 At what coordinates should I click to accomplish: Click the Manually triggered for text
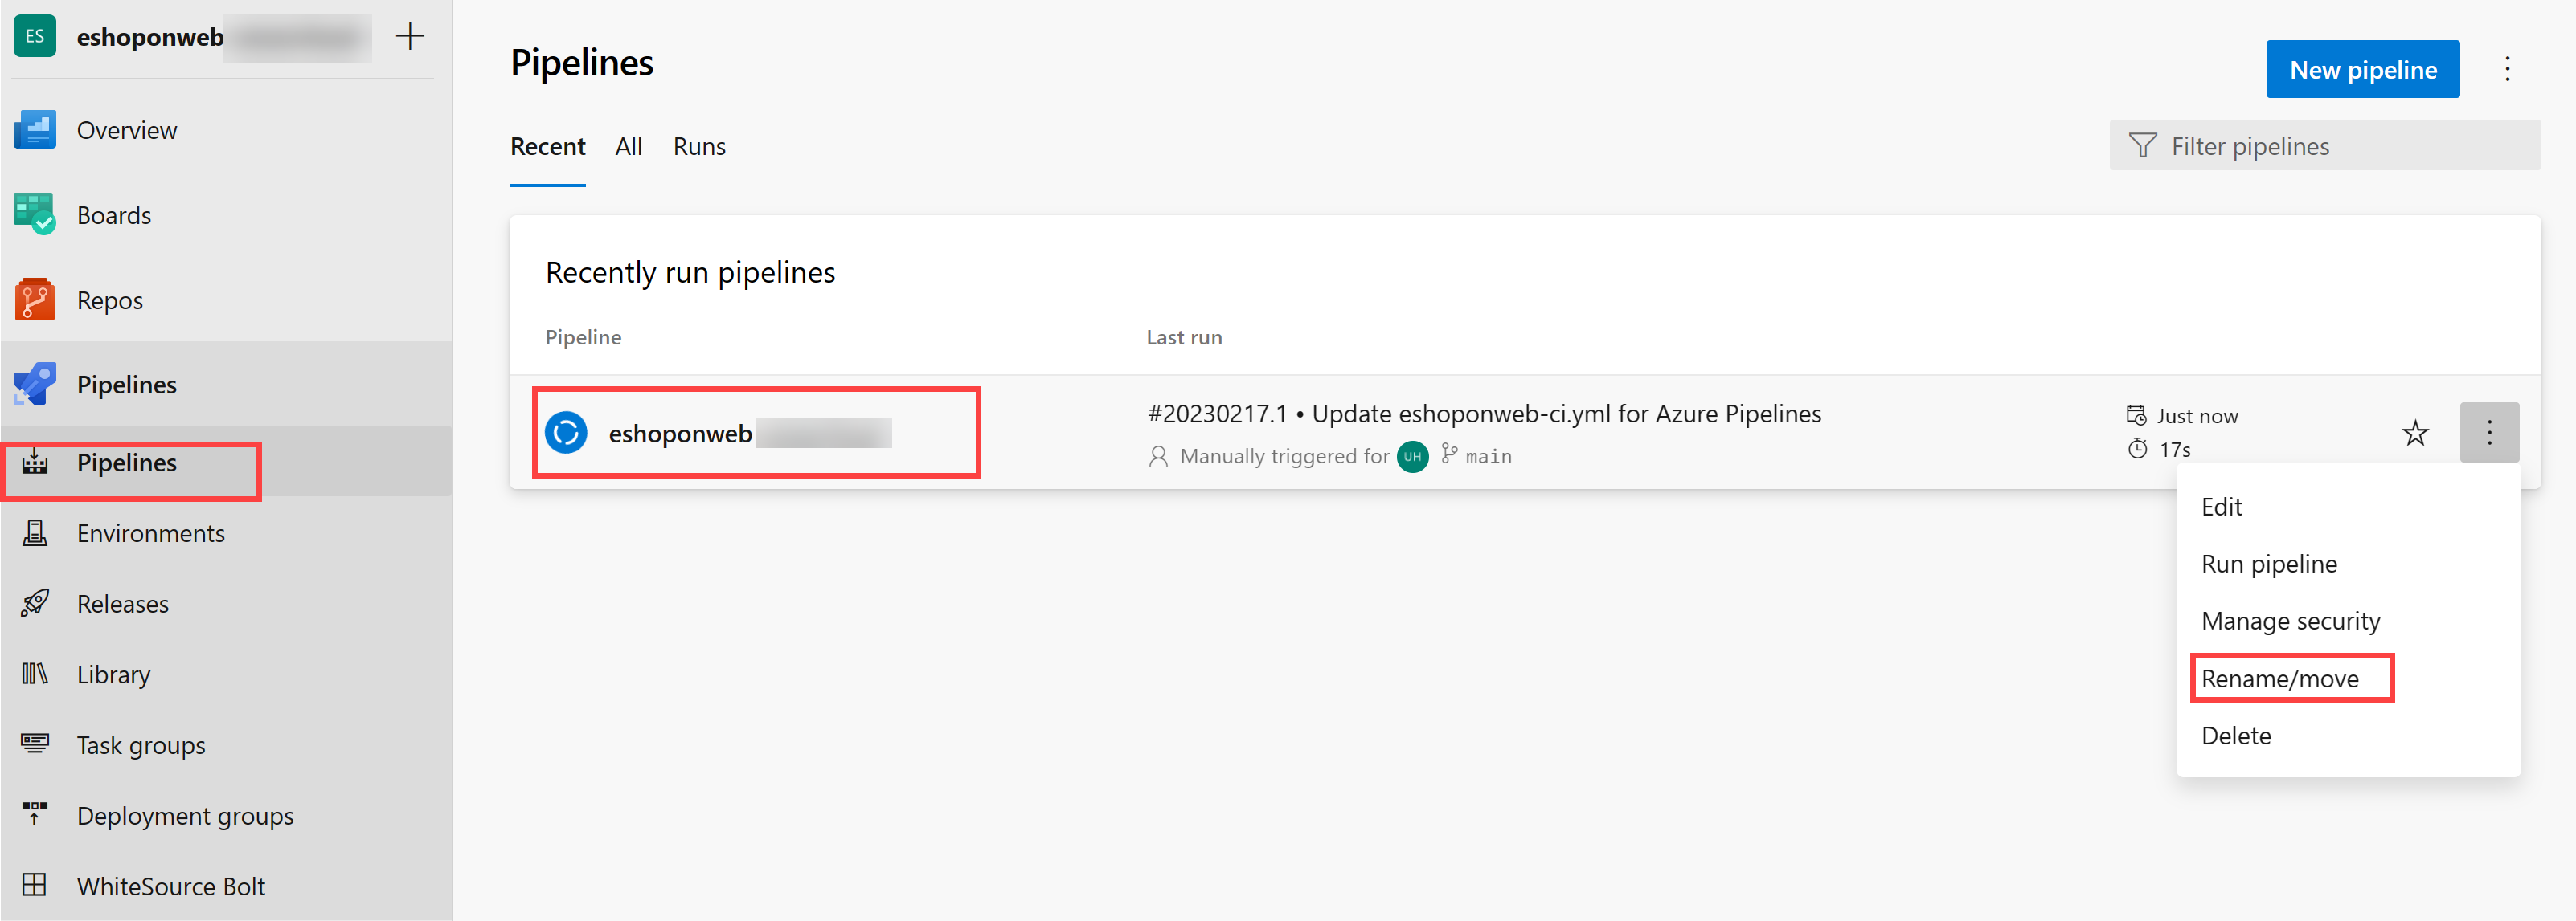point(1284,457)
